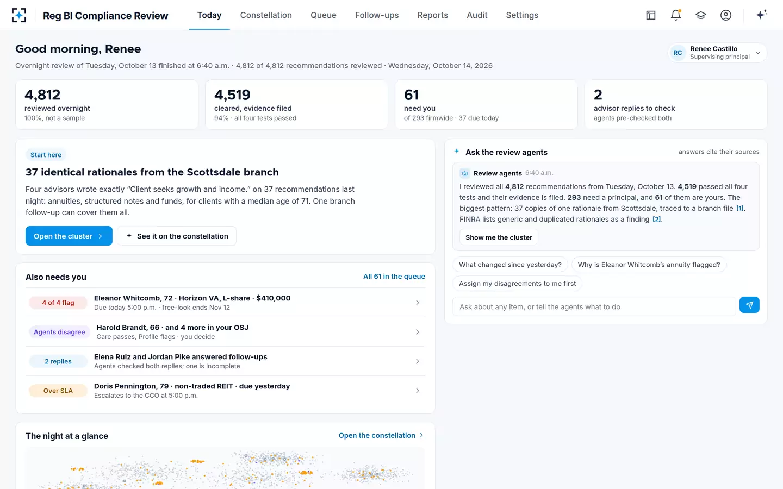Open All 61 in the queue link
783x489 pixels.
pyautogui.click(x=394, y=277)
